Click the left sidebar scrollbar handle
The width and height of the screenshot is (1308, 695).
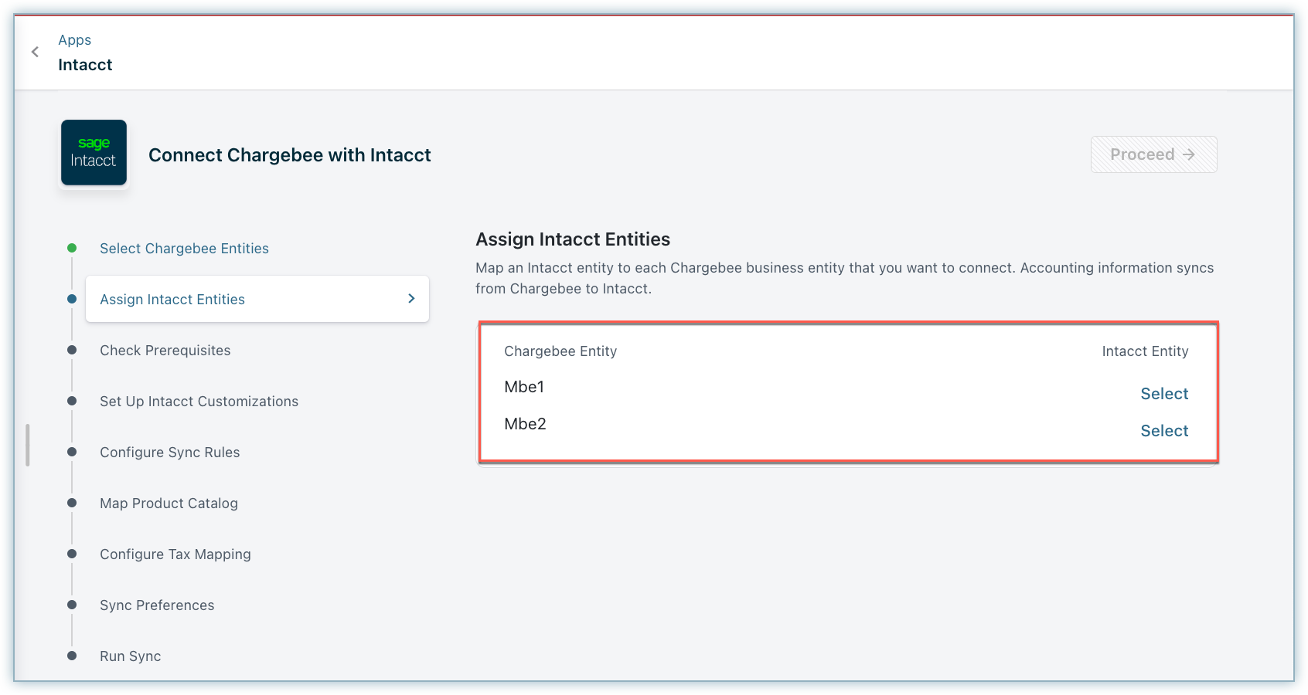(x=28, y=445)
